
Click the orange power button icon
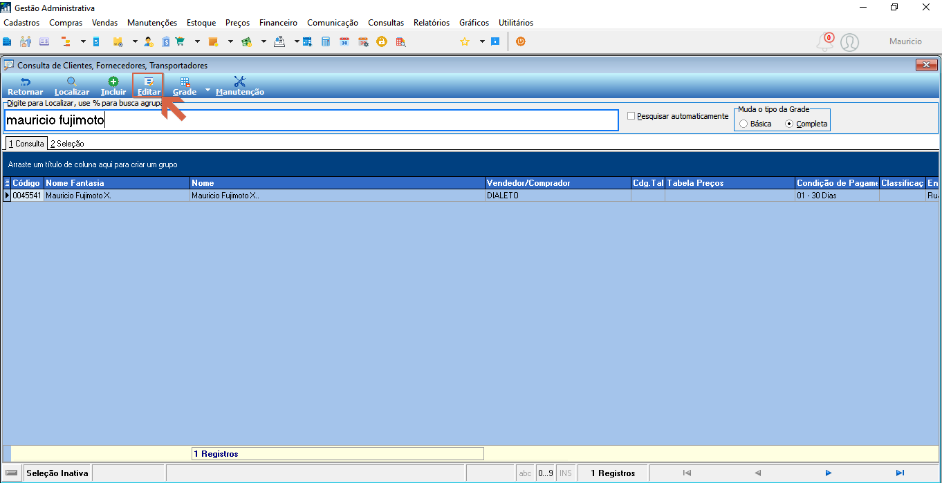click(521, 41)
